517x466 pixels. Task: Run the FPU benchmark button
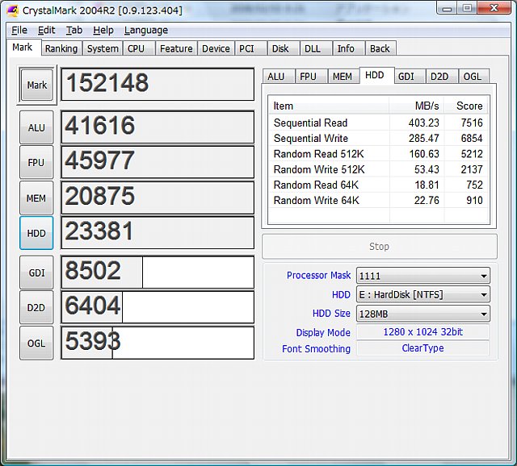tap(36, 163)
